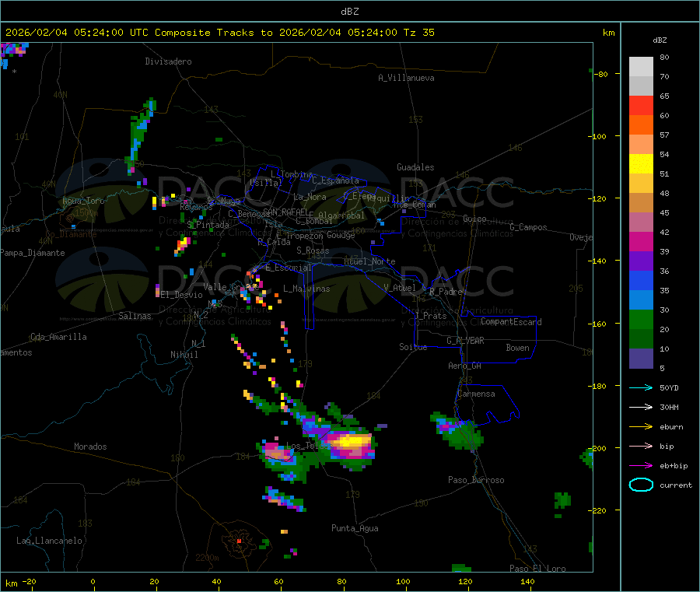Viewport: 700px width, 592px height.
Task: Click the 'R_Padre' map label
Action: (446, 292)
